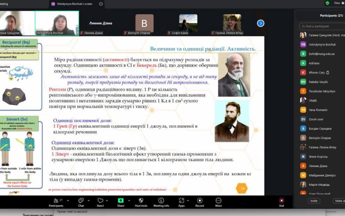Screen dimensions: 345x216
Task: Start recording with Record button
Action: click(x=200, y=202)
